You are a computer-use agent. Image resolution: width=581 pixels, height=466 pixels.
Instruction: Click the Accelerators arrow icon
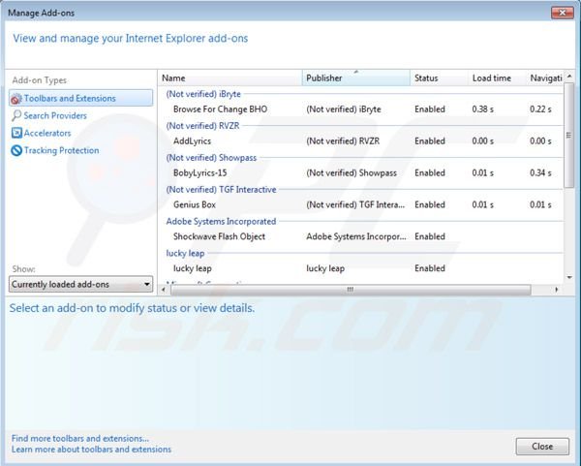pyautogui.click(x=16, y=133)
